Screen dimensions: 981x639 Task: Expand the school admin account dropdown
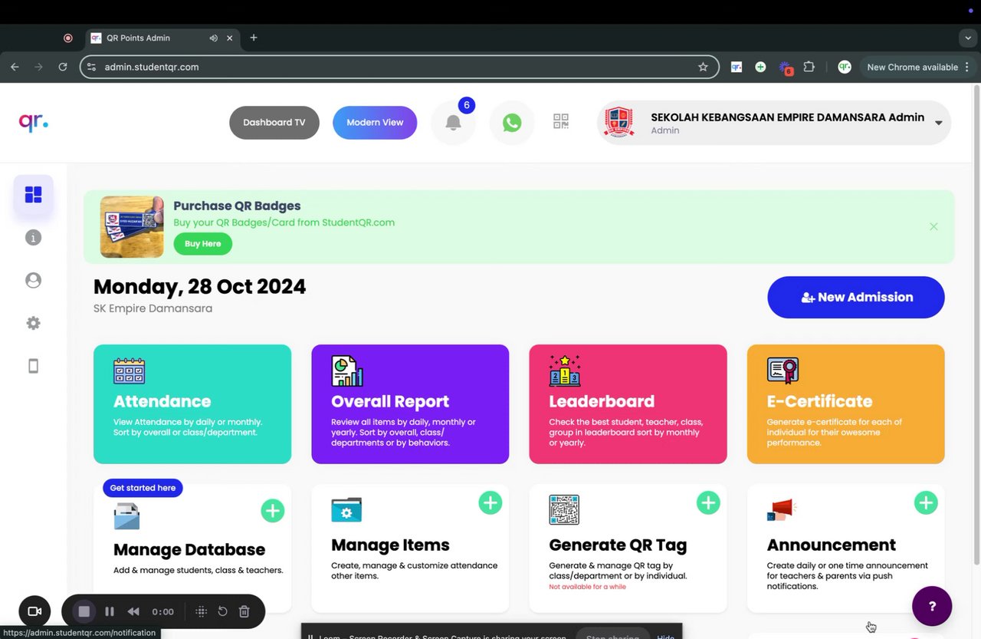(938, 123)
